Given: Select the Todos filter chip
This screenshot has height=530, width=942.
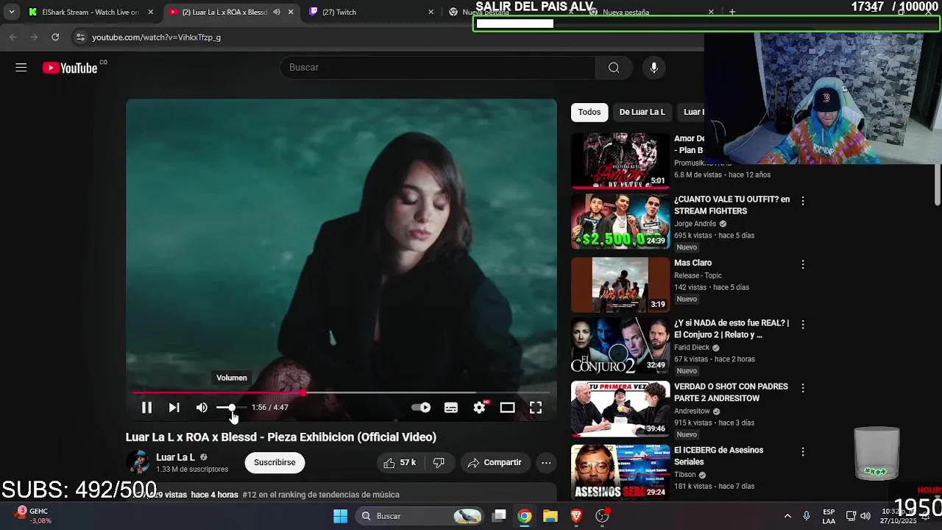Looking at the screenshot, I should 589,112.
